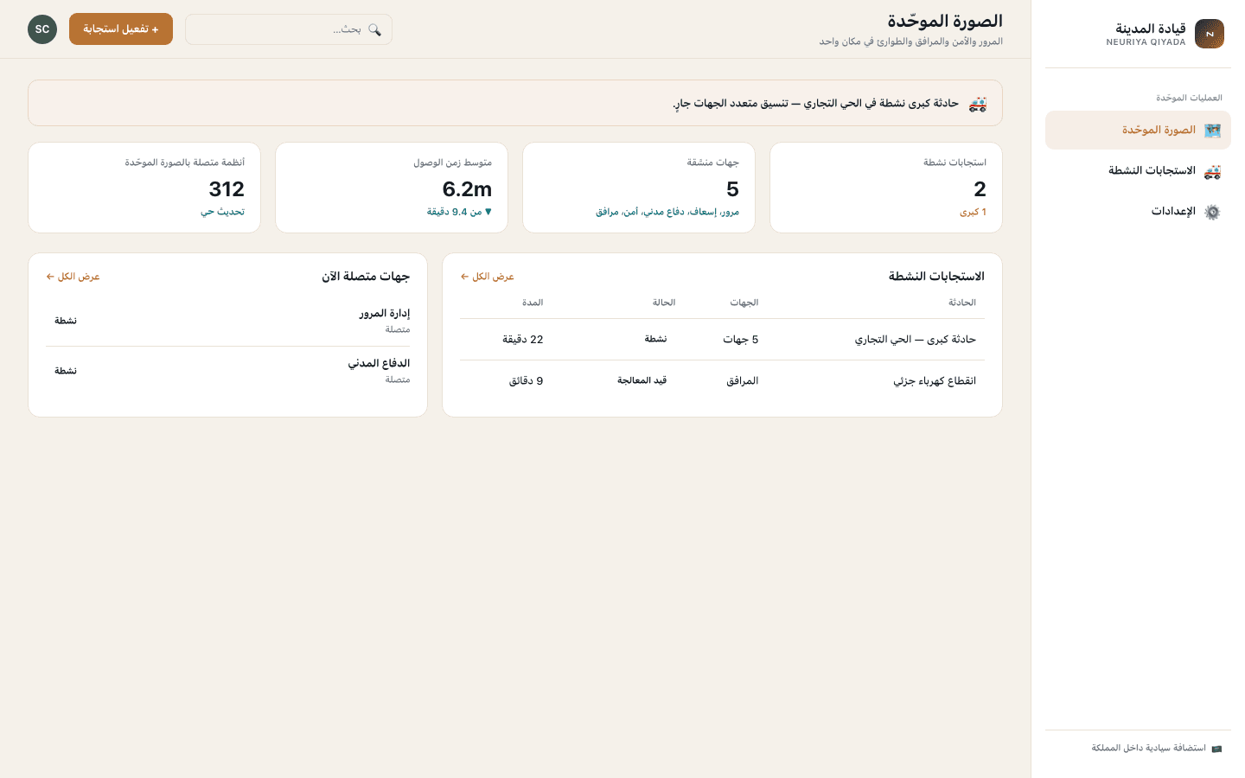Click the incident banner text حادثة كبرى نشطة
Screen dimensions: 1245x778
pos(816,104)
